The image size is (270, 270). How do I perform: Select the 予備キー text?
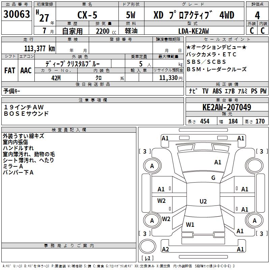click(x=11, y=91)
